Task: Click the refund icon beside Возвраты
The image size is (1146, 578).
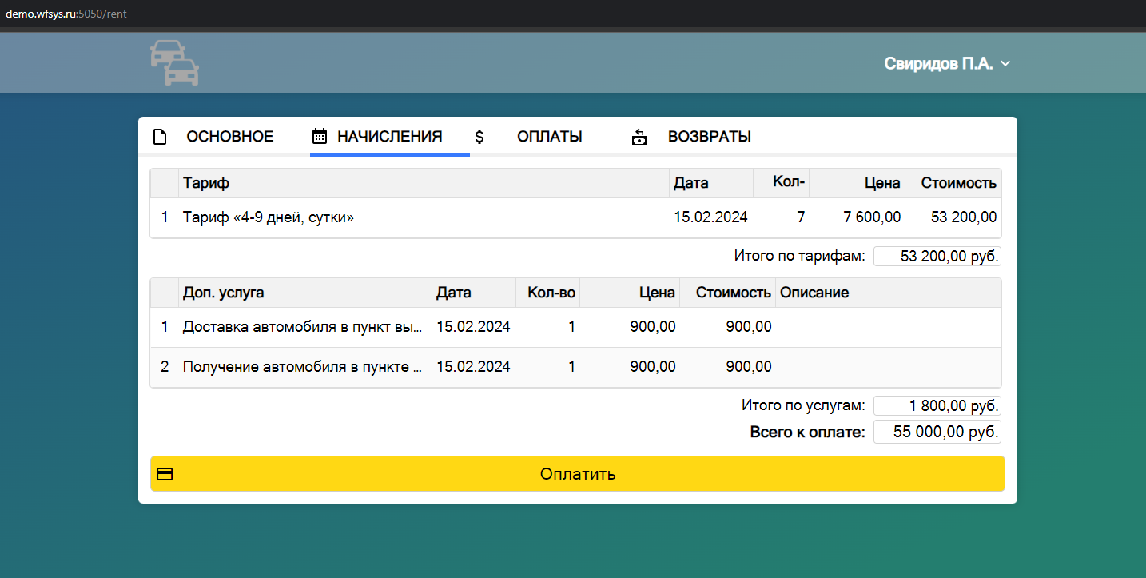Action: point(639,137)
